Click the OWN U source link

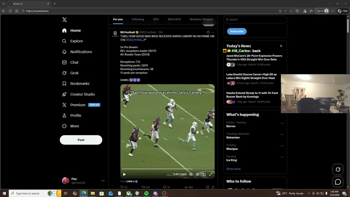pyautogui.click(x=132, y=181)
